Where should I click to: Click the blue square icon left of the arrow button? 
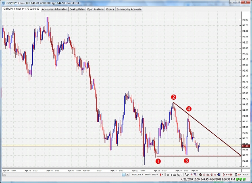pyautogui.click(x=124, y=175)
